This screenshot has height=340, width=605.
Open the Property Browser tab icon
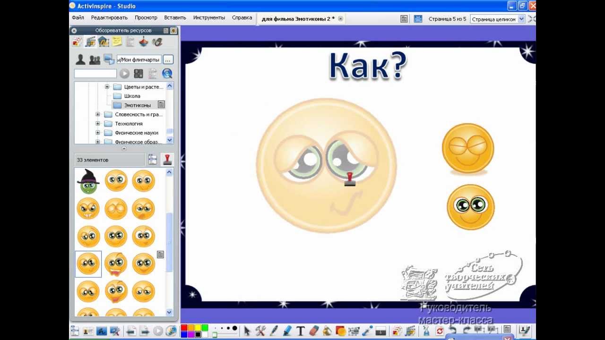click(x=130, y=42)
